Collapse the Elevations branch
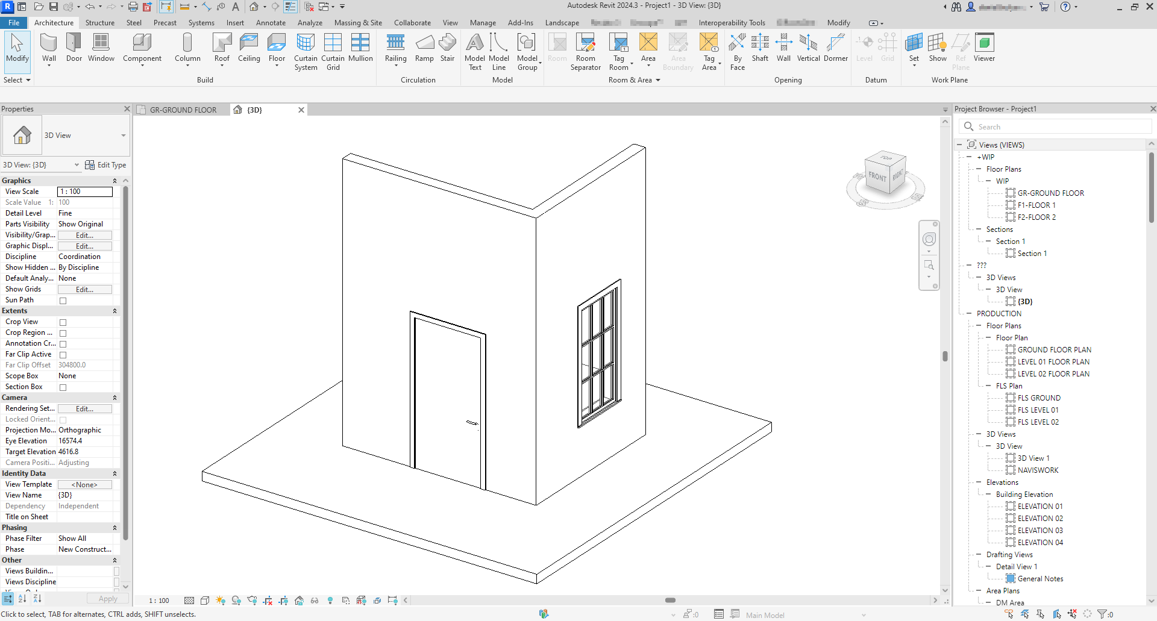Image resolution: width=1157 pixels, height=621 pixels. point(979,482)
